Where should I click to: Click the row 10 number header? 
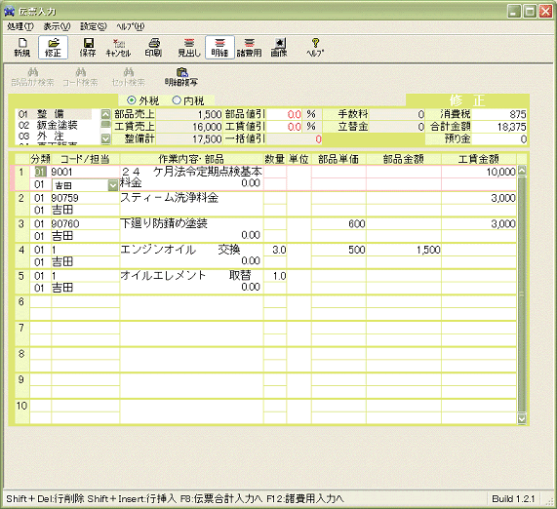click(21, 411)
